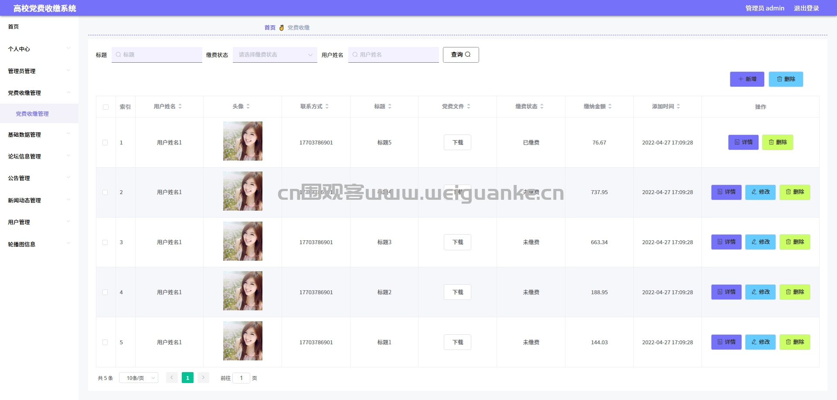The image size is (837, 400).
Task: Download party fee file for 标题1
Action: point(457,342)
